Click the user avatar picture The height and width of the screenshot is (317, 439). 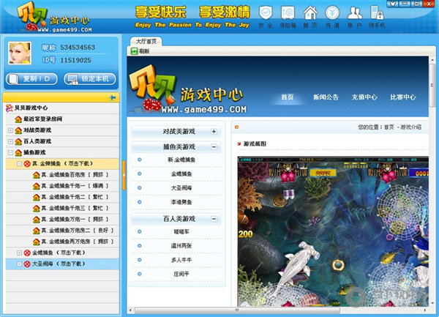[x=20, y=53]
